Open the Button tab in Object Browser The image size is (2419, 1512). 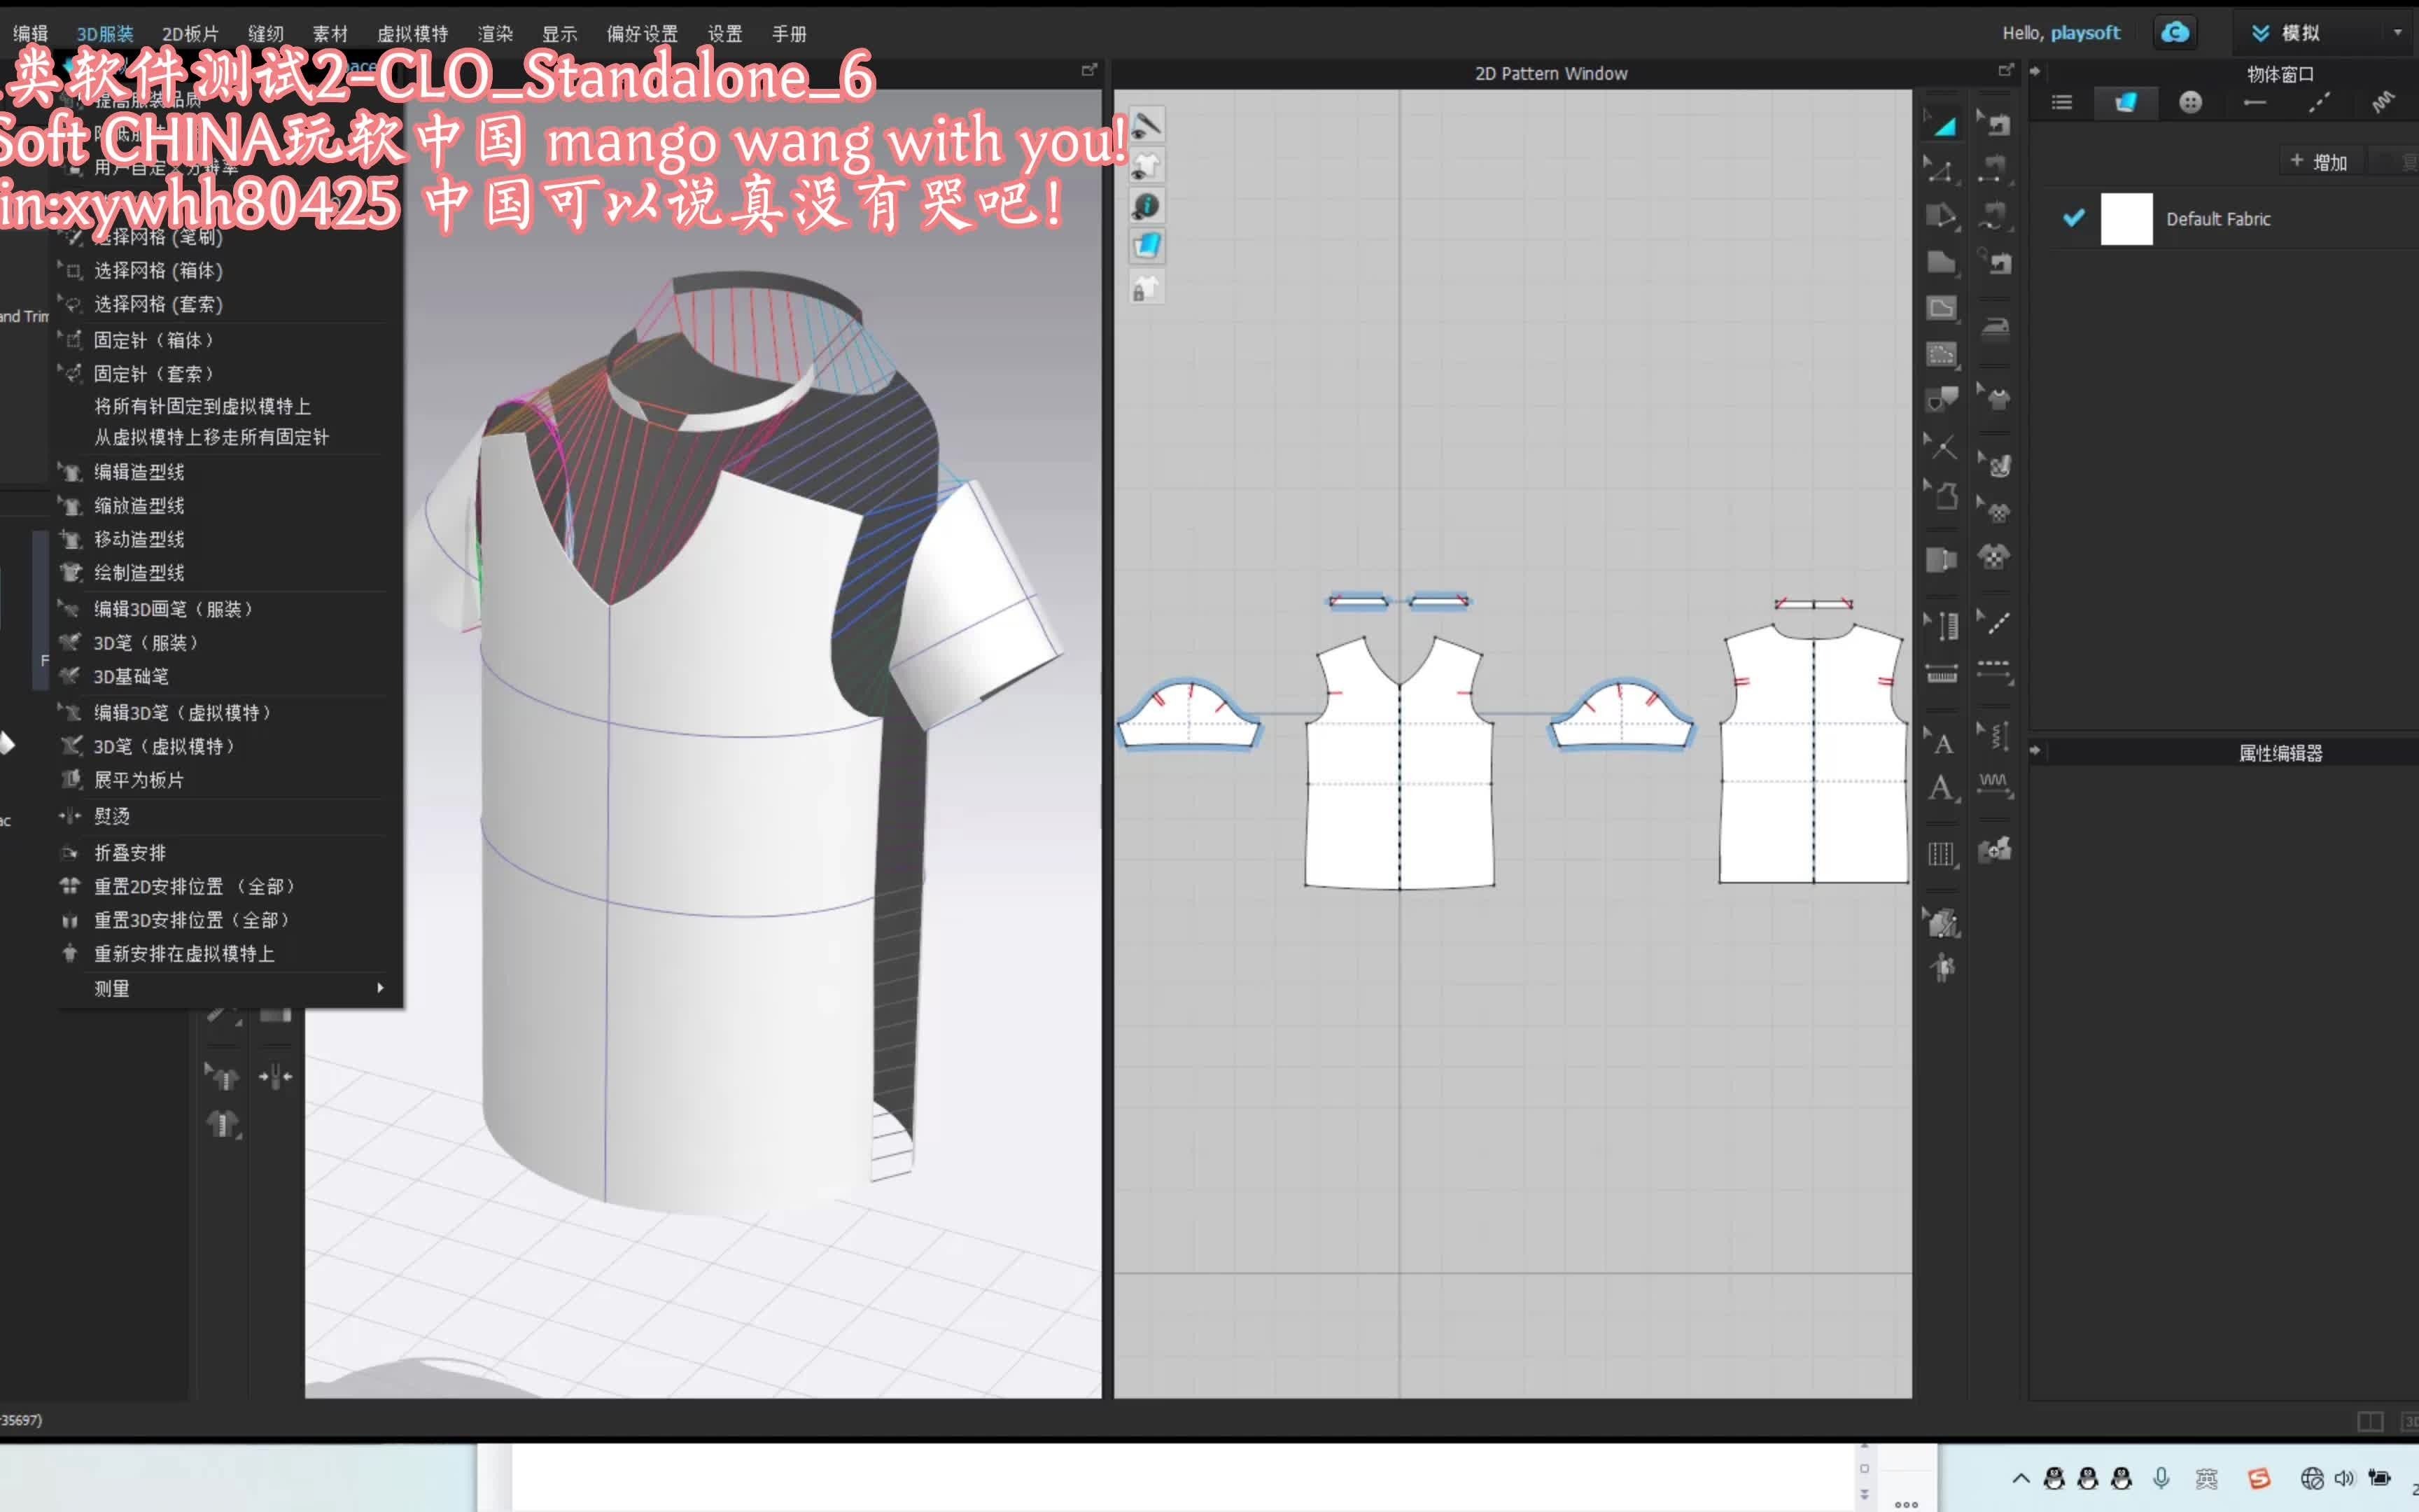(x=2189, y=102)
